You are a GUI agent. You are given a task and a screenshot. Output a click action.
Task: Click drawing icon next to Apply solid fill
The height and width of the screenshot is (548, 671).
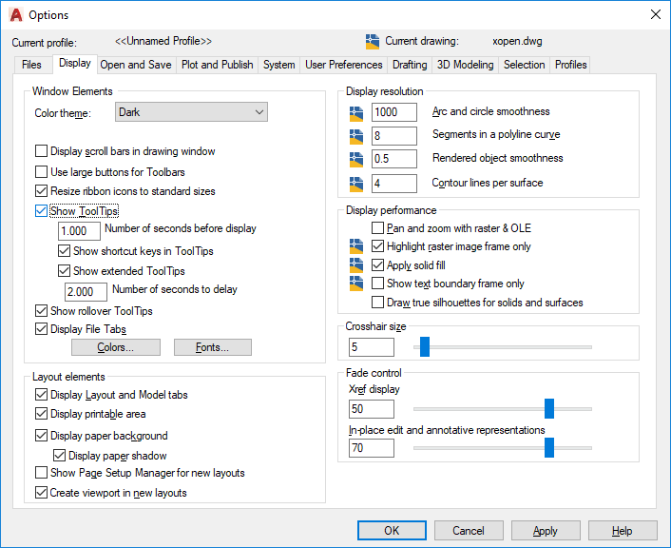pos(356,265)
